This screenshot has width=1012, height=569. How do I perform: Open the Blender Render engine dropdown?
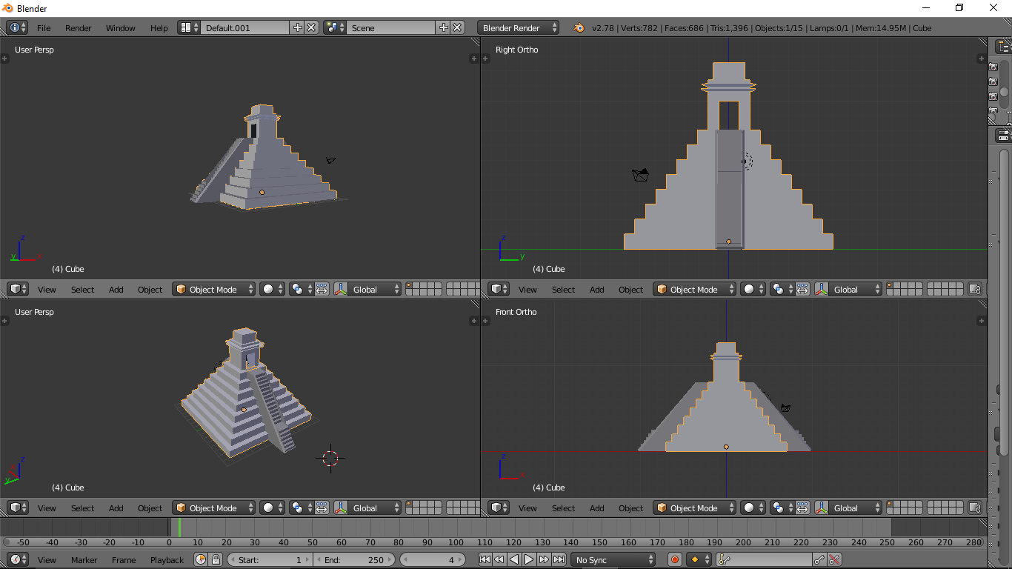tap(519, 28)
